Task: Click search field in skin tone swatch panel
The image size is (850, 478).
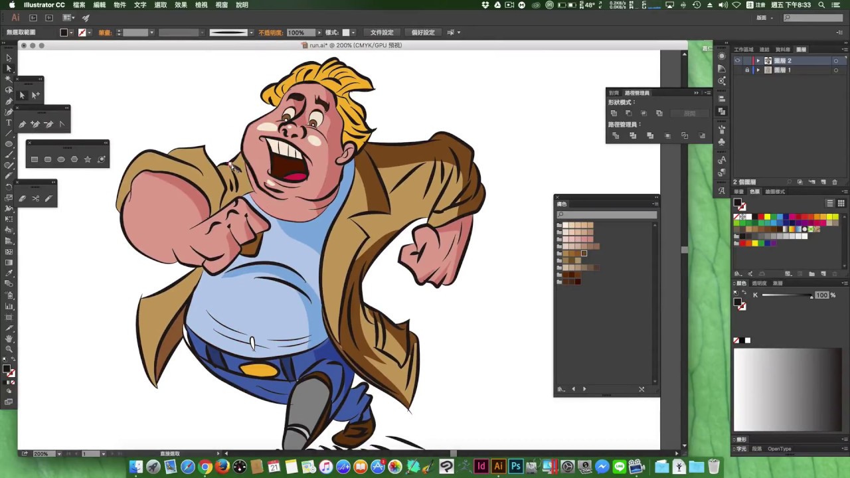Action: tap(607, 214)
